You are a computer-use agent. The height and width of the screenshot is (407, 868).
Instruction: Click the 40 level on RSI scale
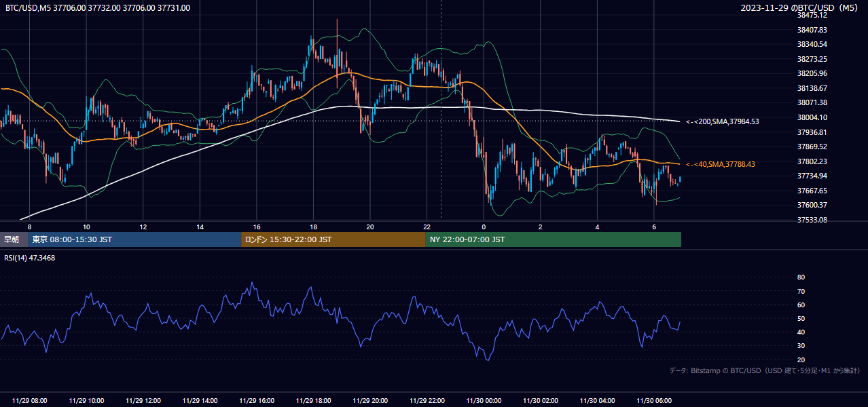[801, 332]
